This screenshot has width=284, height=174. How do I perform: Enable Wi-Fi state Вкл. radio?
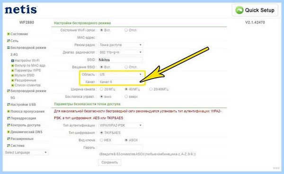102,30
